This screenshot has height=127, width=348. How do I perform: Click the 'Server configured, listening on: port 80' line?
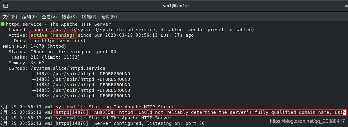click(x=149, y=123)
